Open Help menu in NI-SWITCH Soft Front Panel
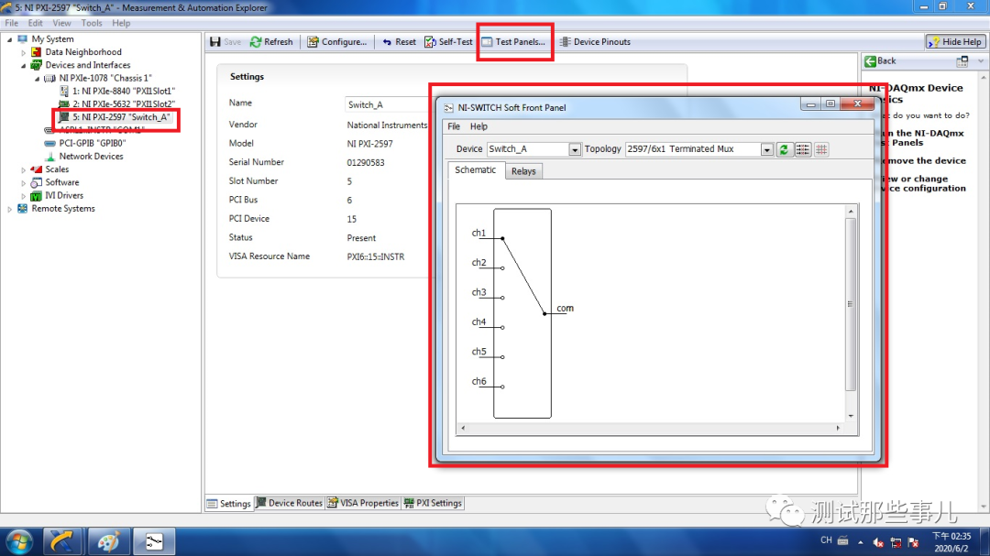990x556 pixels. [478, 126]
